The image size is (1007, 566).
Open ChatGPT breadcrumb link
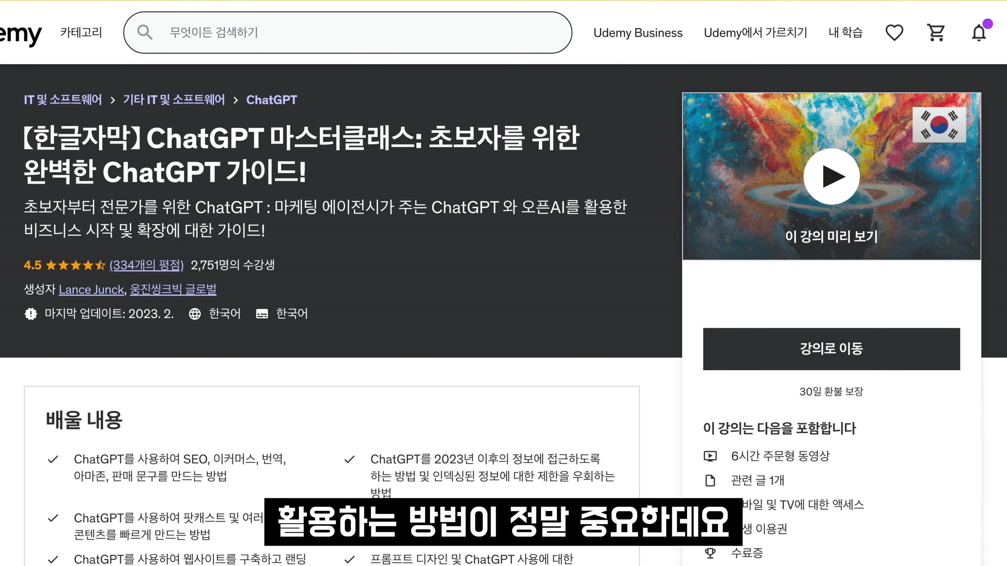pyautogui.click(x=272, y=100)
